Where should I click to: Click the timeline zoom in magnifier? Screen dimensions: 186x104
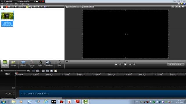click(x=28, y=70)
